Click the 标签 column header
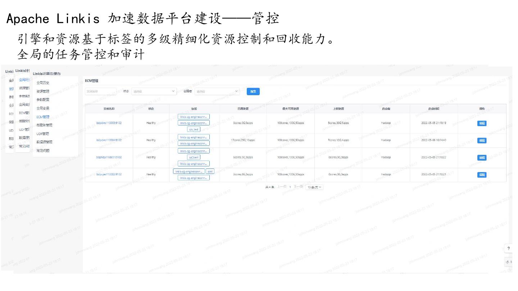 coord(194,108)
